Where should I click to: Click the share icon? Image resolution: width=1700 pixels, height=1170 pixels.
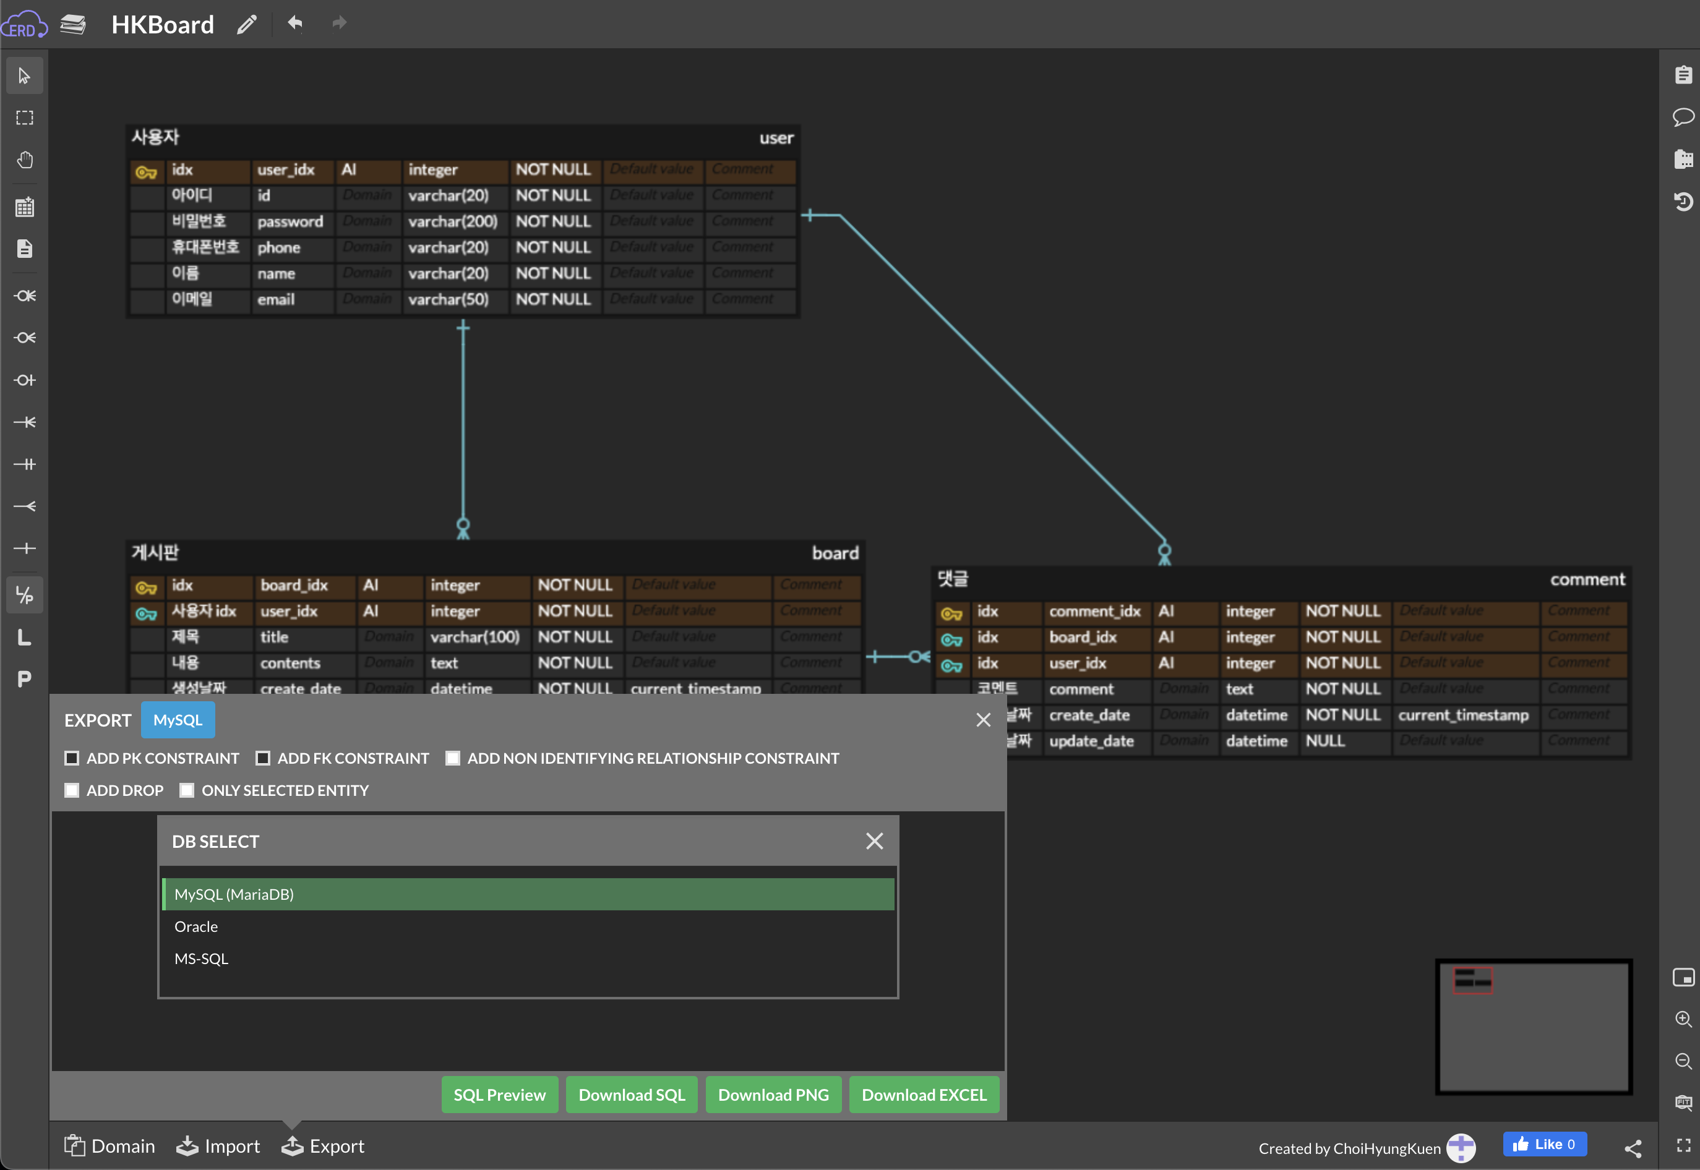click(x=1633, y=1148)
